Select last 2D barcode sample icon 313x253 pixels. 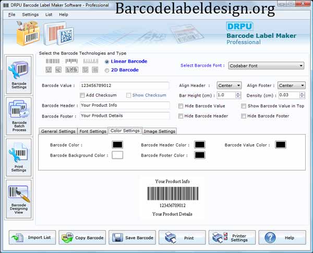[95, 70]
